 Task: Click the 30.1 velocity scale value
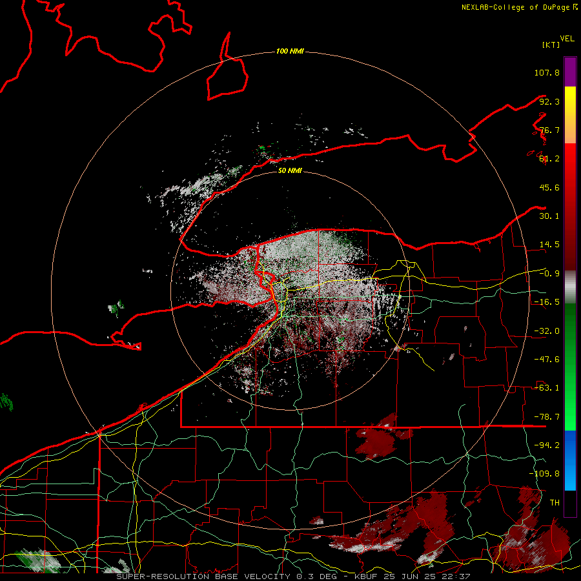[549, 216]
